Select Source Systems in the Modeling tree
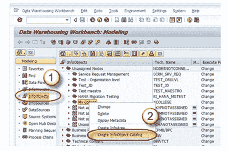Image resolution: width=228 pixels, height=151 pixels. click(42, 117)
